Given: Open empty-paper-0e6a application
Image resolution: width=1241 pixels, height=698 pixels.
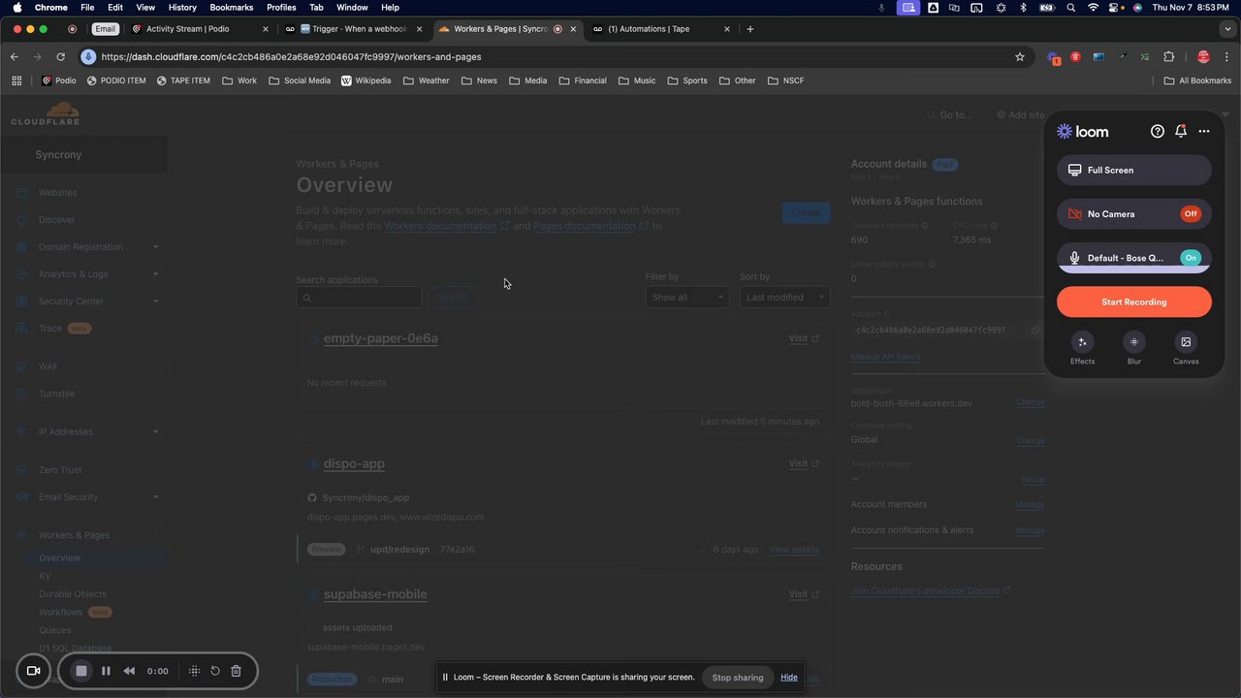Looking at the screenshot, I should [x=381, y=338].
